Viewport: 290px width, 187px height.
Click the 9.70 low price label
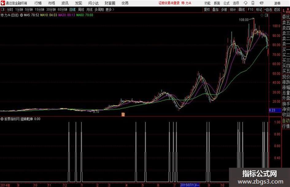96,112
